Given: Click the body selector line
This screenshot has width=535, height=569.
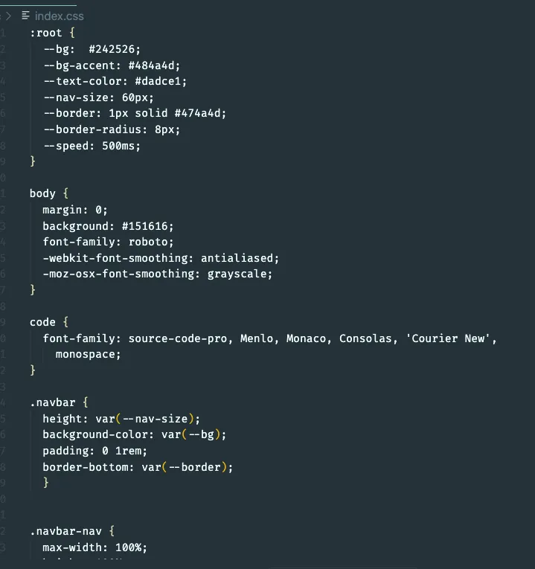Looking at the screenshot, I should (x=49, y=193).
